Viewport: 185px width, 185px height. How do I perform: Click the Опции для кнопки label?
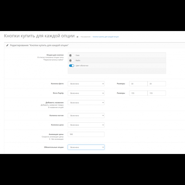coord(55,55)
